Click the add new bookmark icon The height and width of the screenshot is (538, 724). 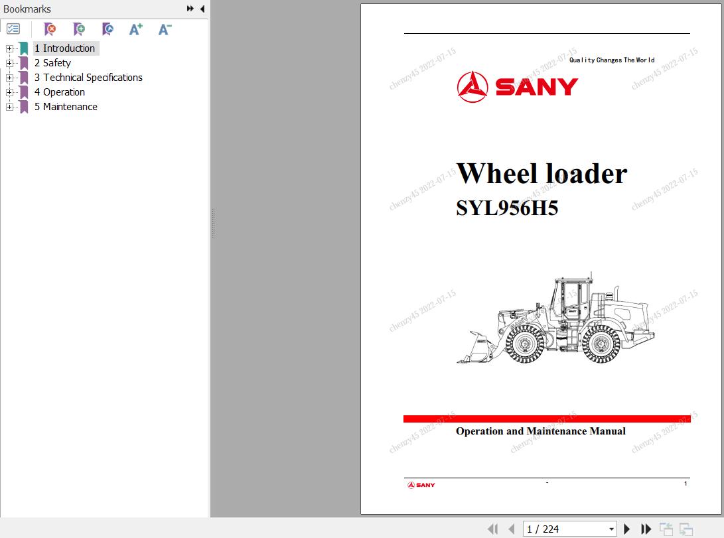[79, 29]
